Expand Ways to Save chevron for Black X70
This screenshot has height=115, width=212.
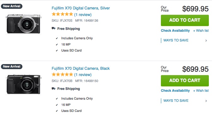[x=206, y=101]
